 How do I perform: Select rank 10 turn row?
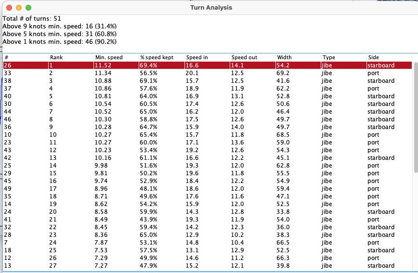pyautogui.click(x=207, y=135)
